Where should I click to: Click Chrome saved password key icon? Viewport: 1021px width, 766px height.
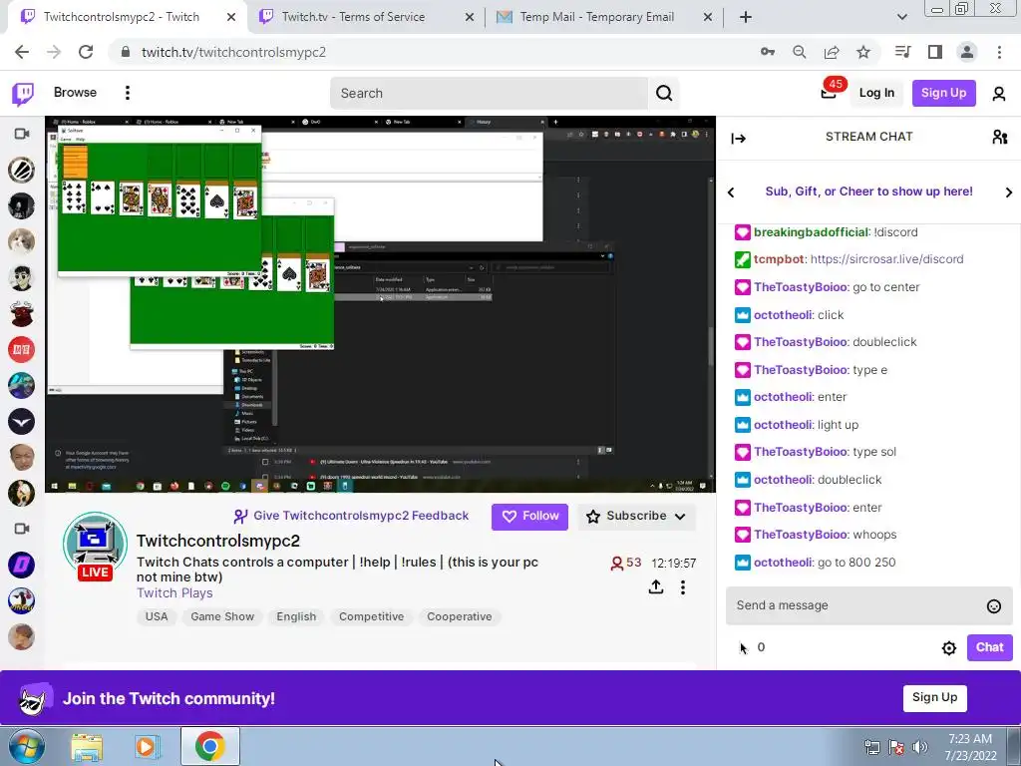click(x=768, y=52)
